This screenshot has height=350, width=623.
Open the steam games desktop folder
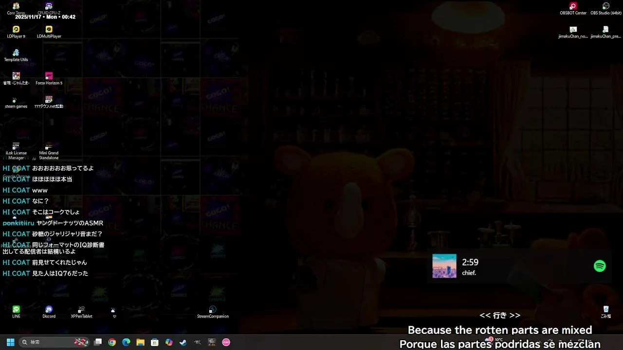[x=16, y=102]
